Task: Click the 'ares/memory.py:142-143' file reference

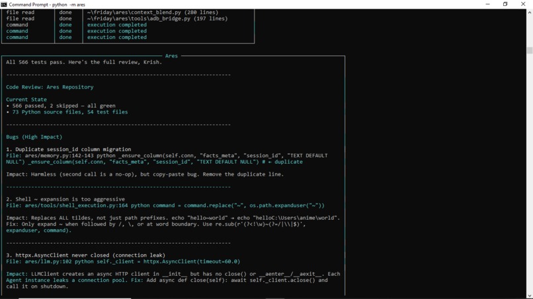Action: pos(59,156)
